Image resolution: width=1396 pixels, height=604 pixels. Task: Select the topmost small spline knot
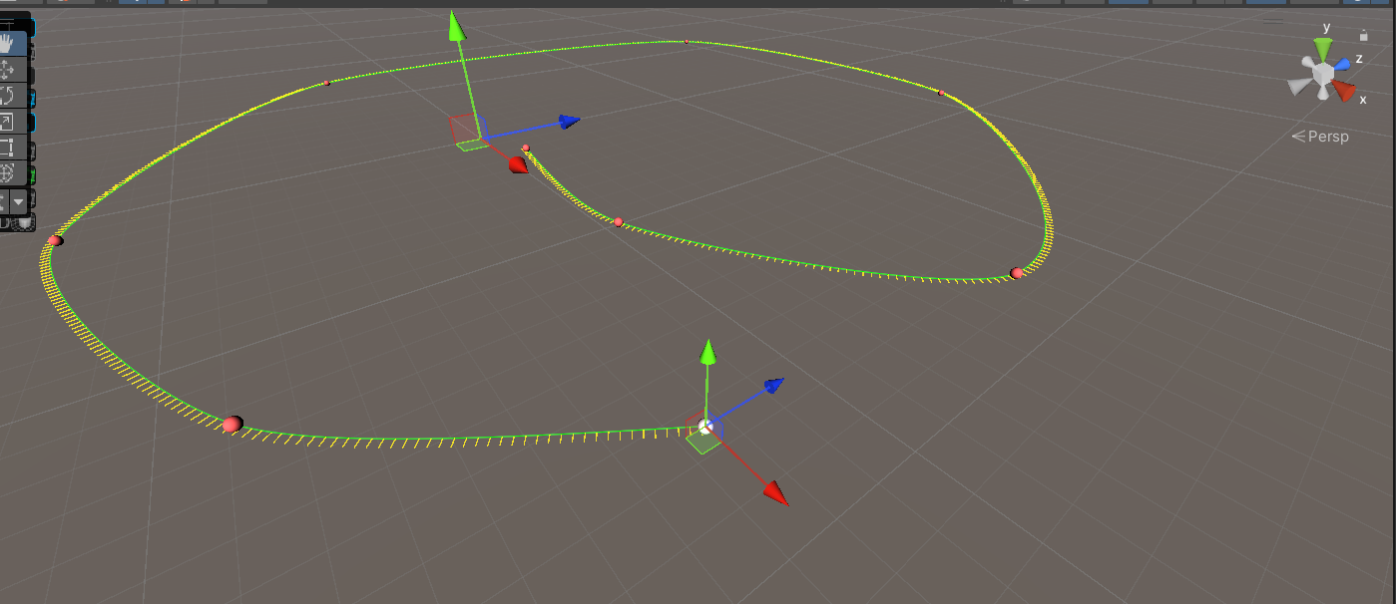point(687,42)
